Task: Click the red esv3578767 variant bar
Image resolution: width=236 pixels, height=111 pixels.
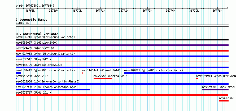Action: [x=122, y=95]
